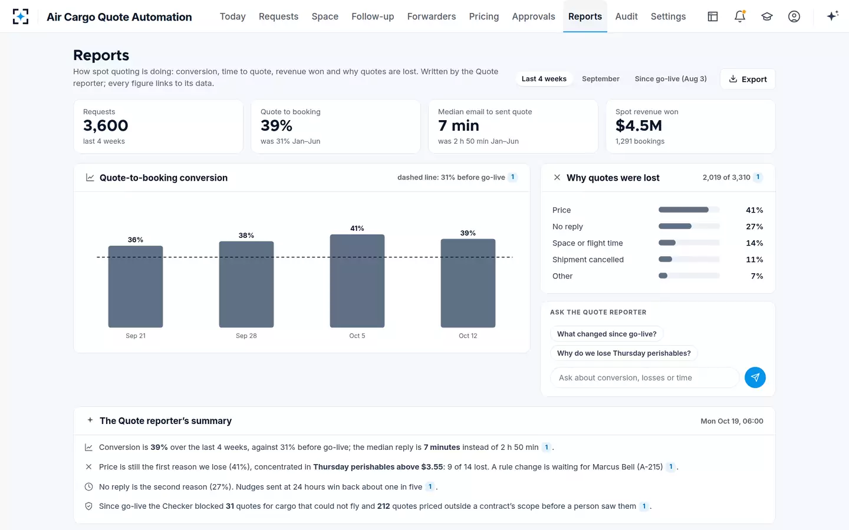Screen dimensions: 849x530
Task: Click the Price loss reason bar
Action: (x=689, y=210)
